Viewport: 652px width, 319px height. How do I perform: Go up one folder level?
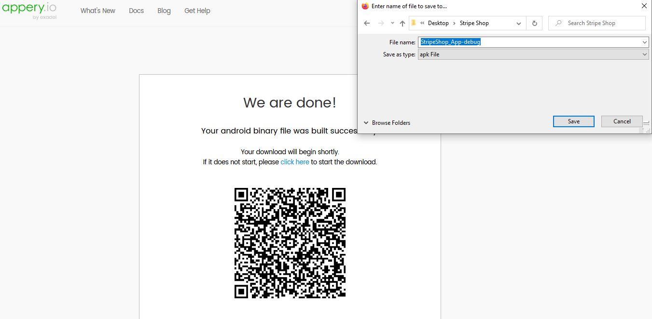point(402,23)
